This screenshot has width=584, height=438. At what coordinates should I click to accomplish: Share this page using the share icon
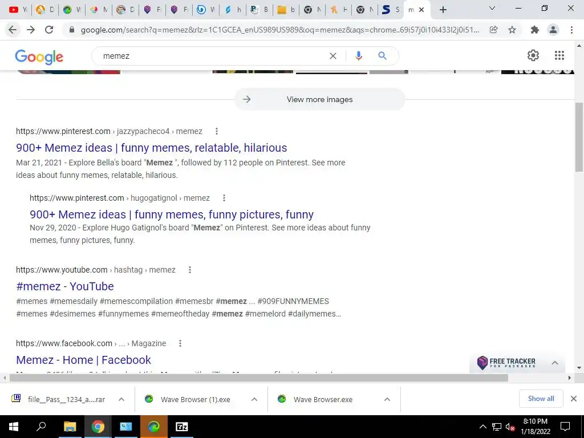[x=494, y=30]
